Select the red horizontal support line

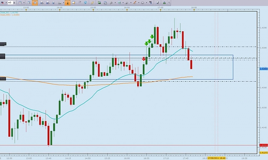[128, 145]
